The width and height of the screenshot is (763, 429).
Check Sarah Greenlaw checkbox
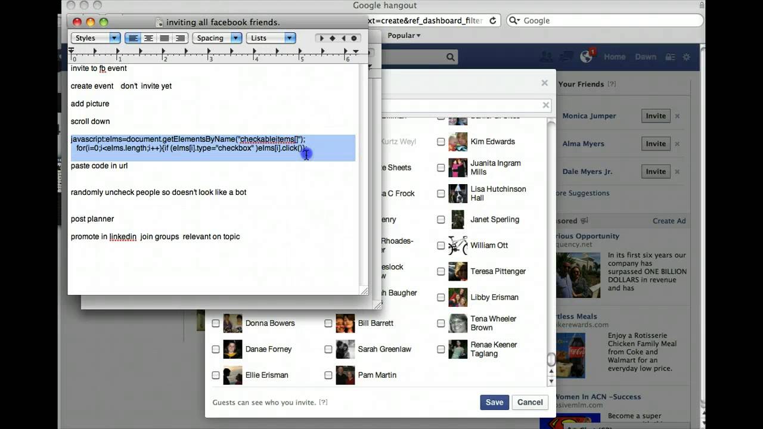328,349
